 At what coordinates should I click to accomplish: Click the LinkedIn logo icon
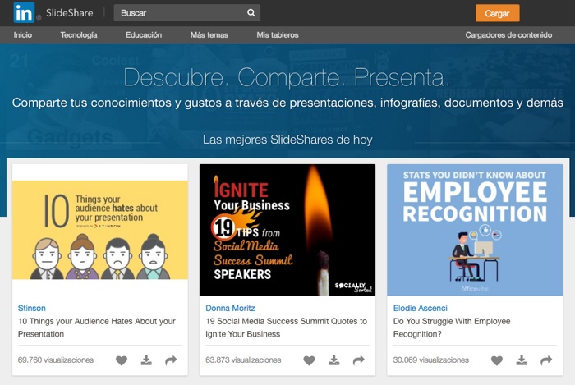tap(24, 12)
